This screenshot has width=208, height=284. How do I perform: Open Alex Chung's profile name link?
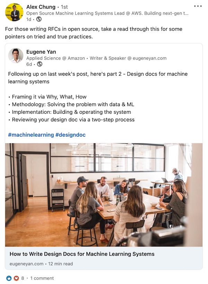[41, 7]
